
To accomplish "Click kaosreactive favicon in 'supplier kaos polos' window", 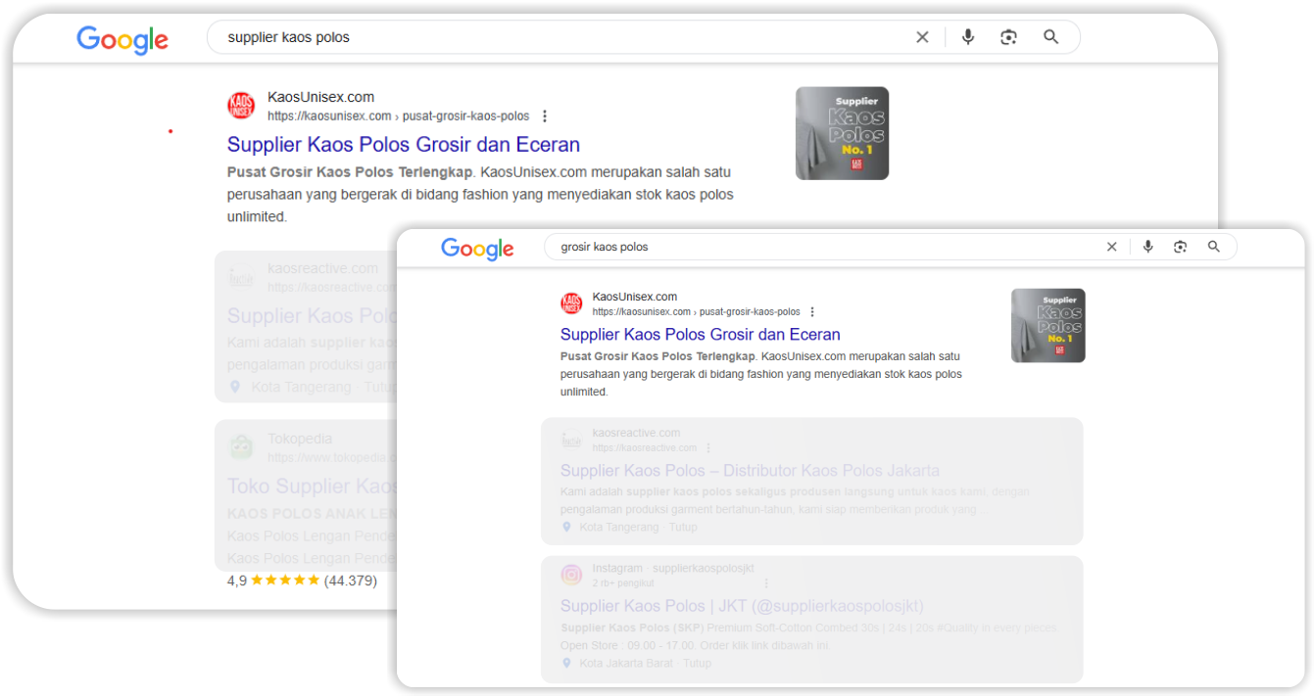I will 241,277.
